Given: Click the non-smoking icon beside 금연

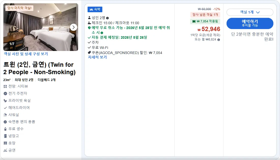Looking at the screenshot, I should click(x=5, y=150).
